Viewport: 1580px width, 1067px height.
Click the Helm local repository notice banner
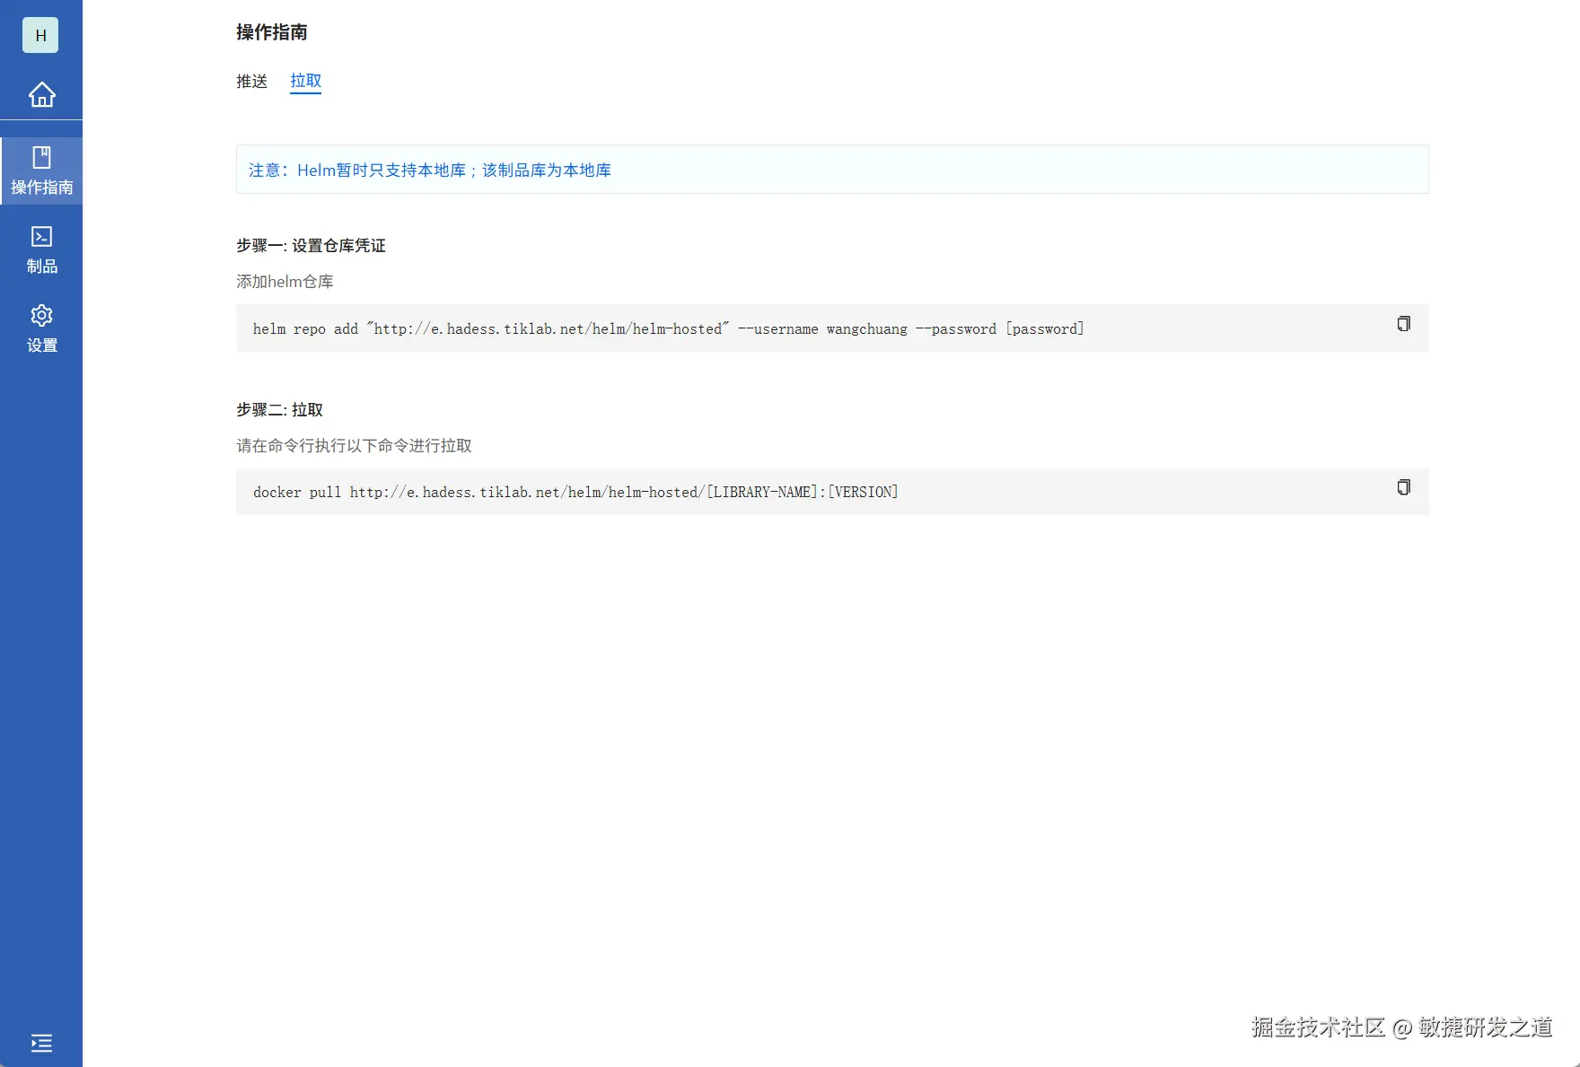pos(430,170)
